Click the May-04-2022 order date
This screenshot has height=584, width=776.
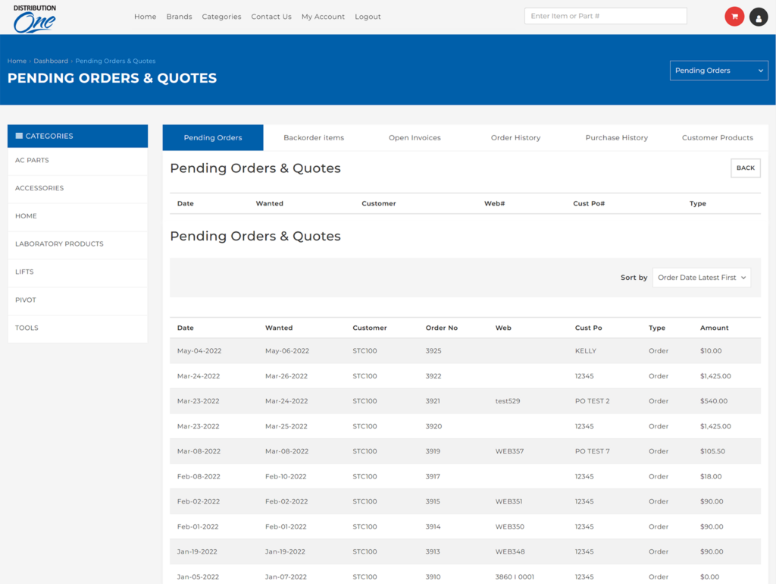(199, 350)
